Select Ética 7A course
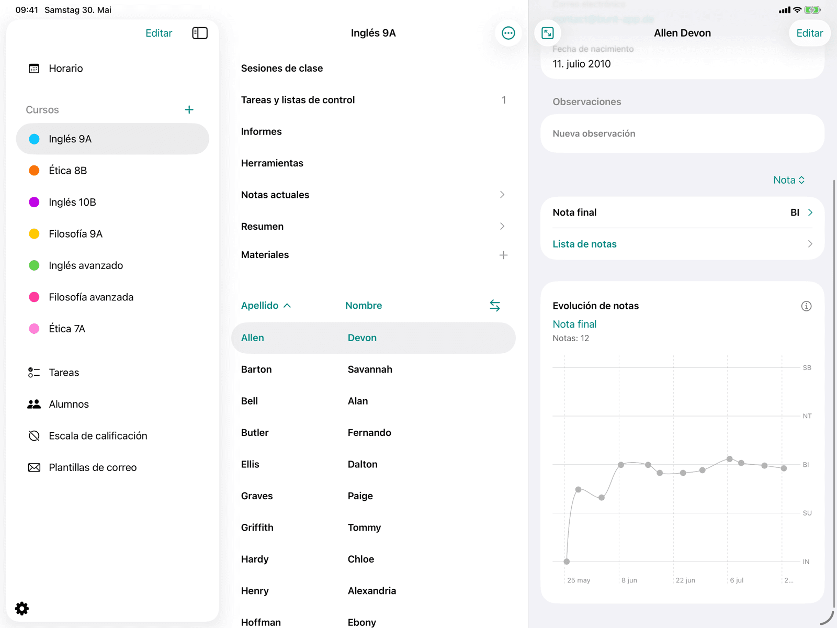Screen dimensions: 837x628 point(112,329)
